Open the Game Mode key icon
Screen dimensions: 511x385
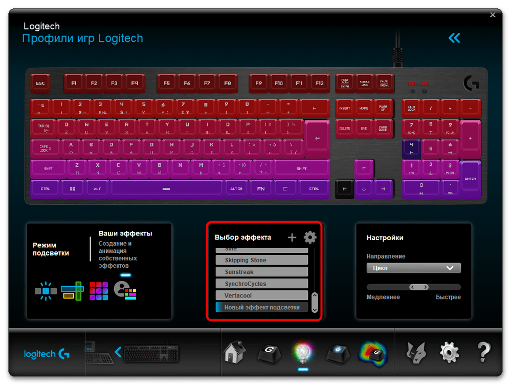338,352
